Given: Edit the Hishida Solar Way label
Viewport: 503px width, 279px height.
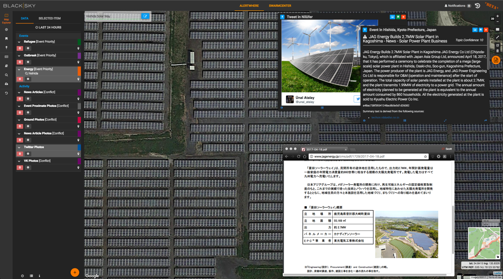Looking at the screenshot, I should 145,16.
